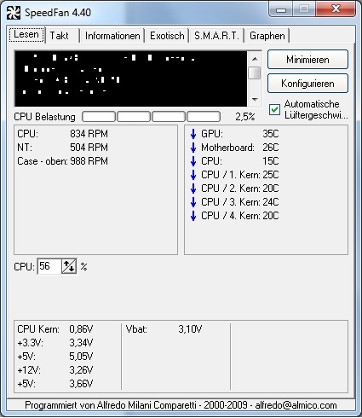Click the down arrow icon beside Motherboard temperature
The height and width of the screenshot is (418, 362).
[x=193, y=148]
